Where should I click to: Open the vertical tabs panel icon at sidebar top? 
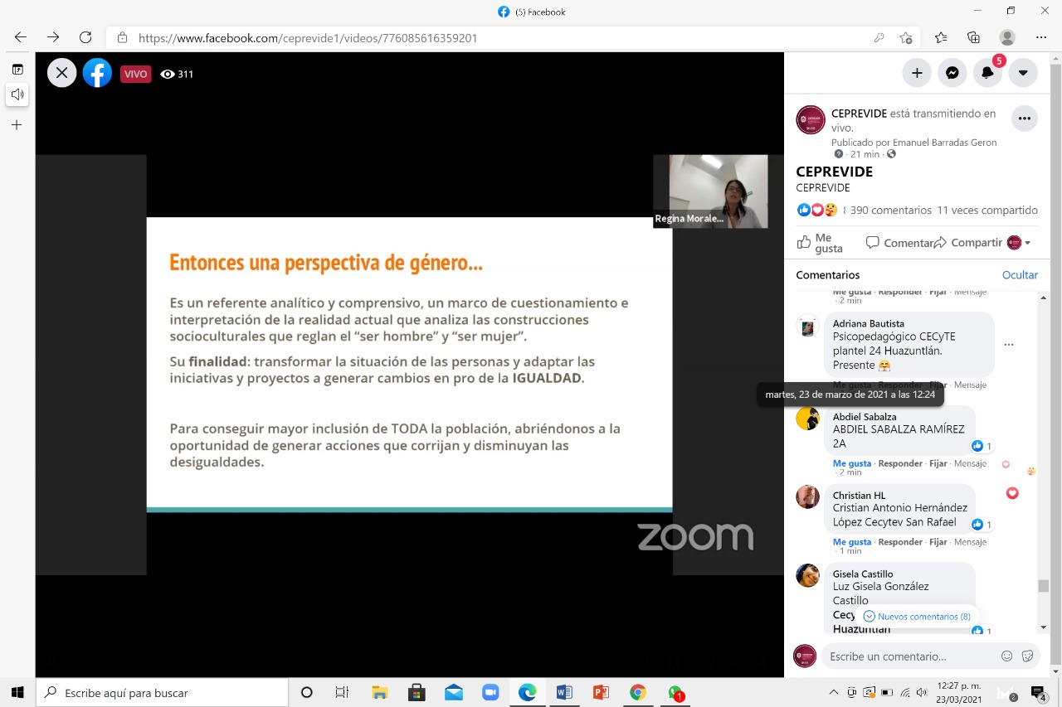coord(17,70)
